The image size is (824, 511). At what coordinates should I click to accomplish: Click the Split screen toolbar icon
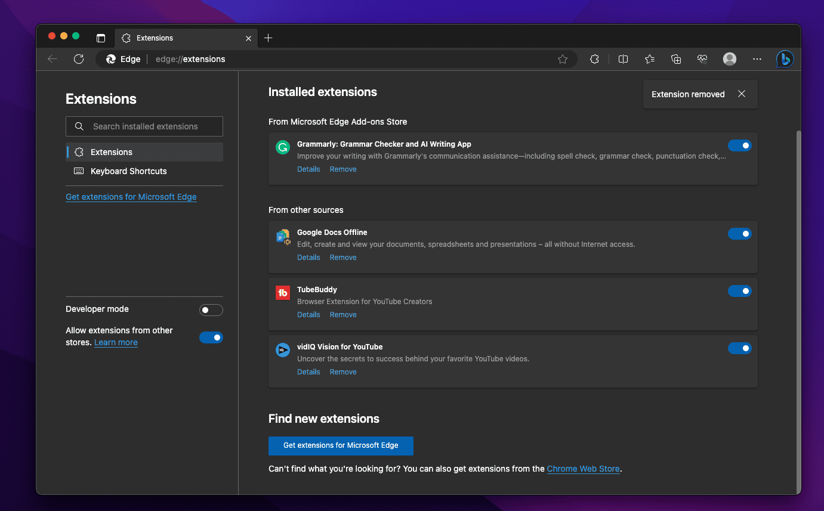pyautogui.click(x=623, y=59)
